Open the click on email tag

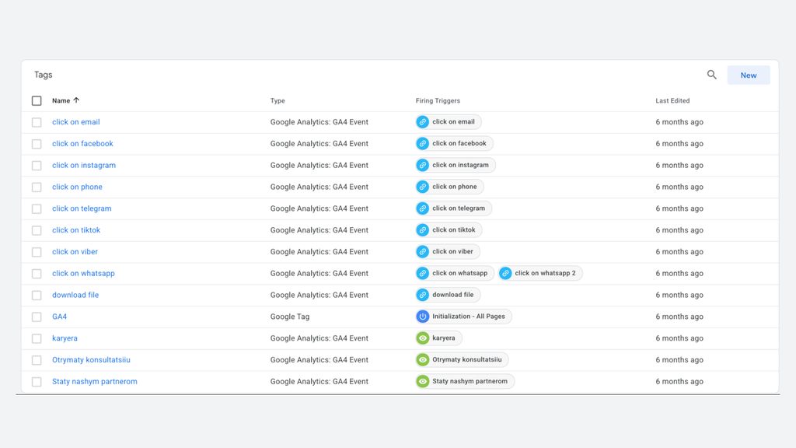click(x=75, y=122)
